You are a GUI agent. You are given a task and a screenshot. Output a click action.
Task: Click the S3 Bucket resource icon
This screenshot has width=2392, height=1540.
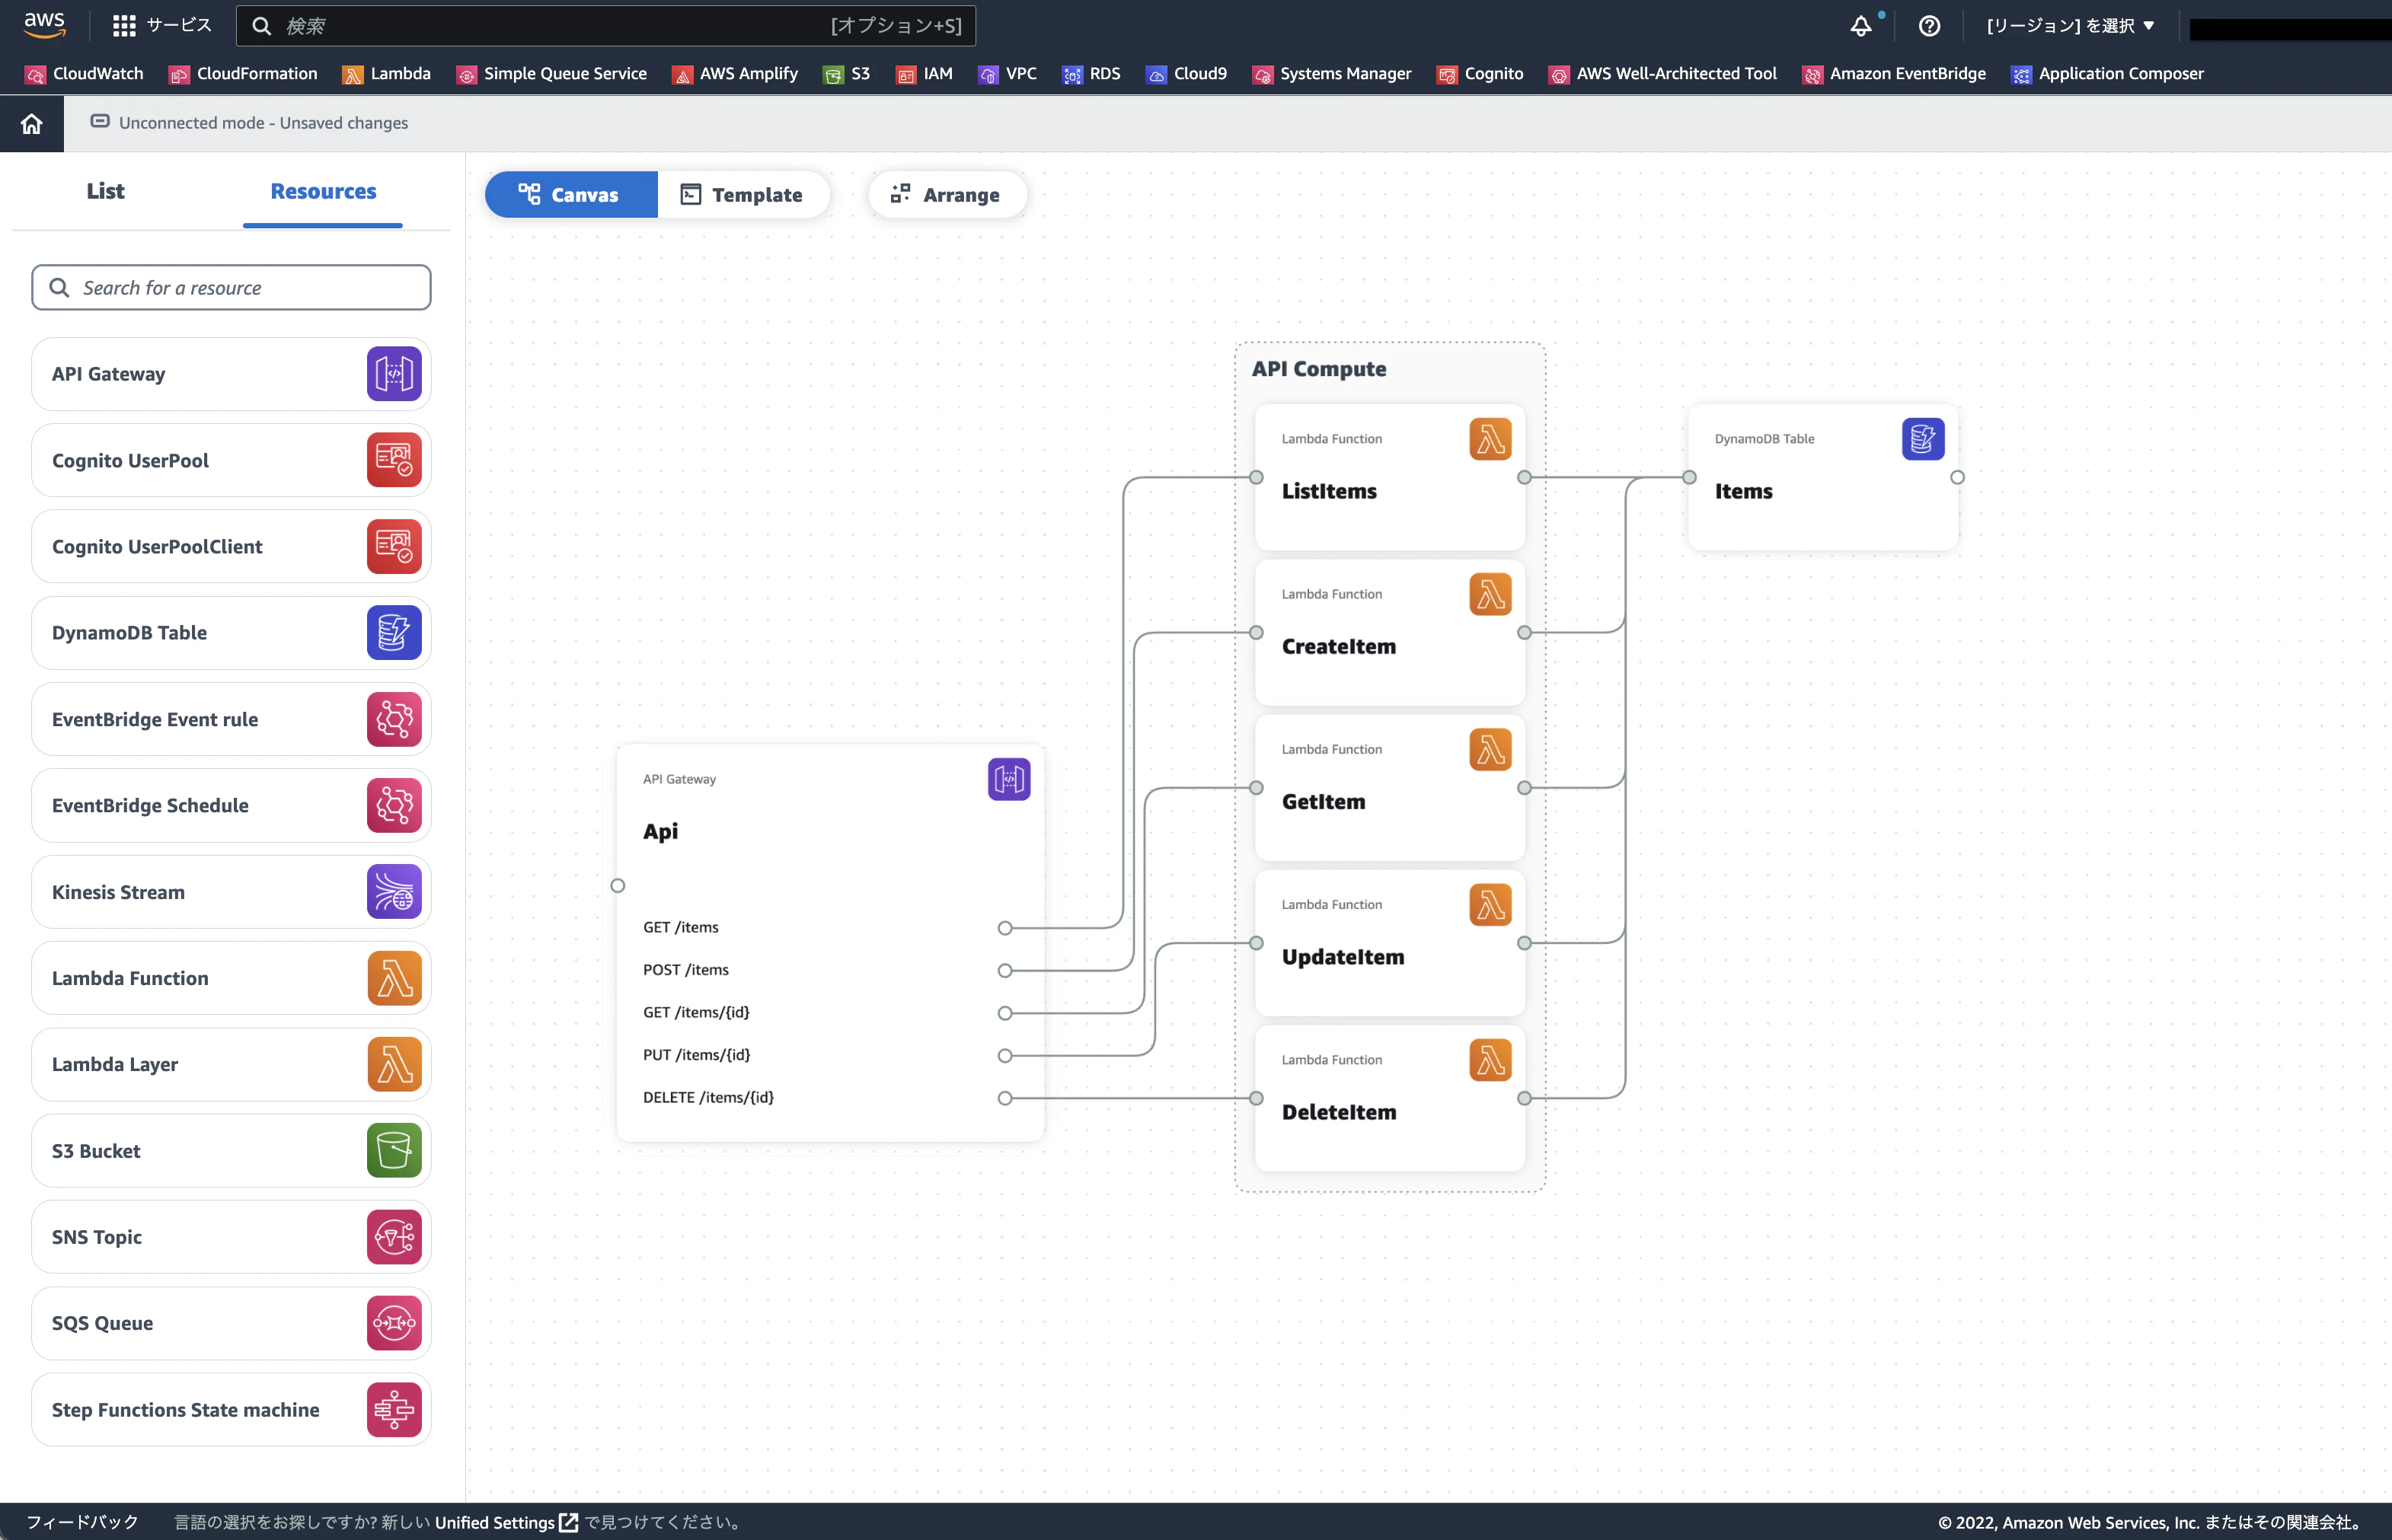coord(394,1151)
